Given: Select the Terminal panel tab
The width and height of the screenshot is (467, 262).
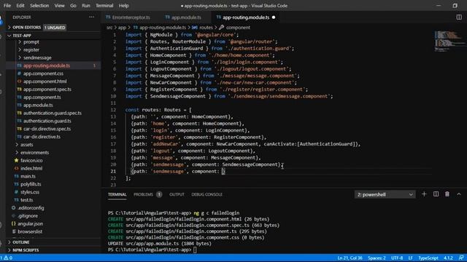Looking at the screenshot, I should 117,194.
